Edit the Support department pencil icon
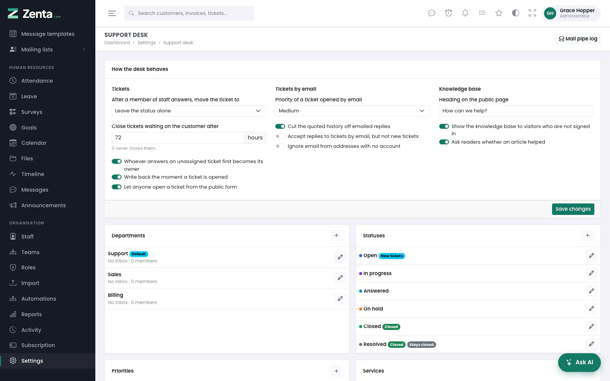 340,257
